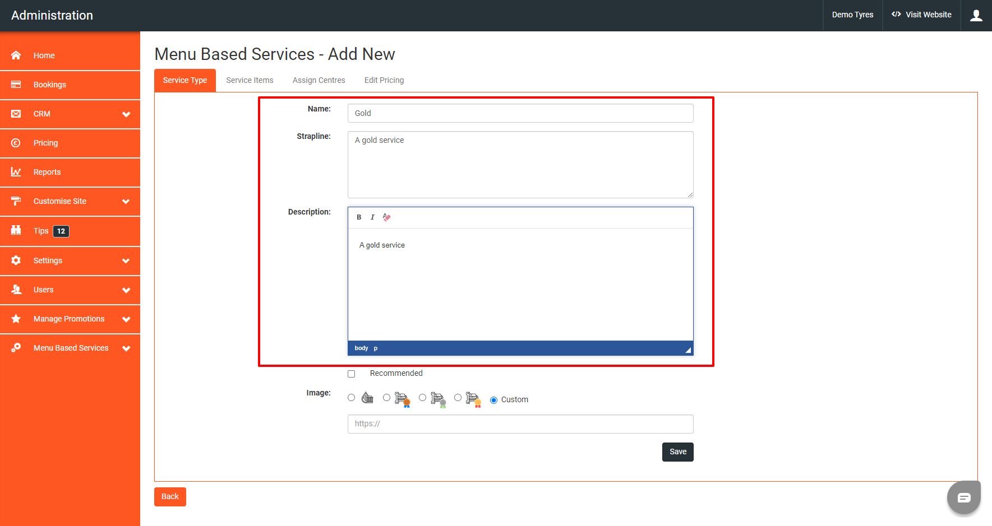Toggle bold formatting in the Description editor

pos(359,217)
